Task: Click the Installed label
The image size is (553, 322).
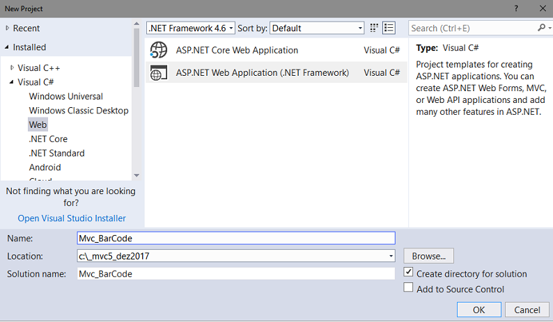Action: [29, 47]
